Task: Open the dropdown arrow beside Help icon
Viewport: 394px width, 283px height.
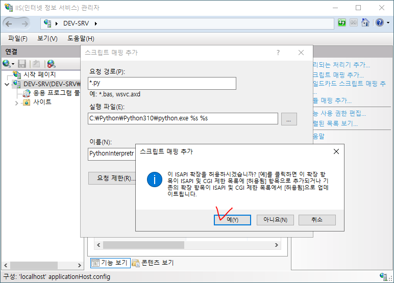Action: click(x=388, y=23)
